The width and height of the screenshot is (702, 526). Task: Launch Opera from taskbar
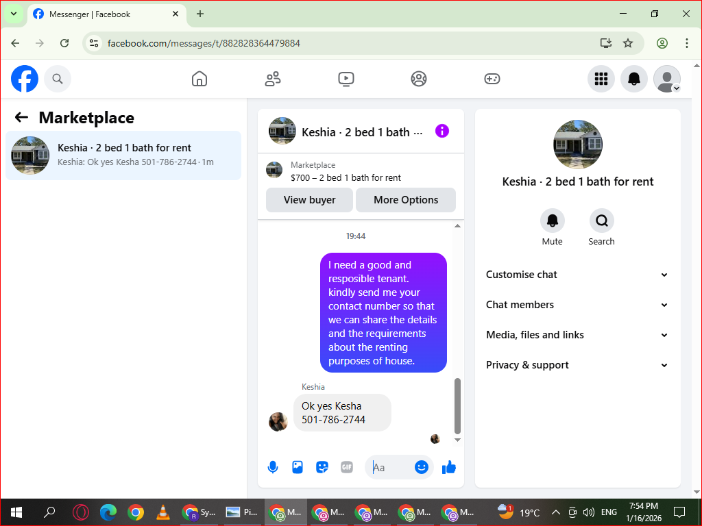coord(81,512)
